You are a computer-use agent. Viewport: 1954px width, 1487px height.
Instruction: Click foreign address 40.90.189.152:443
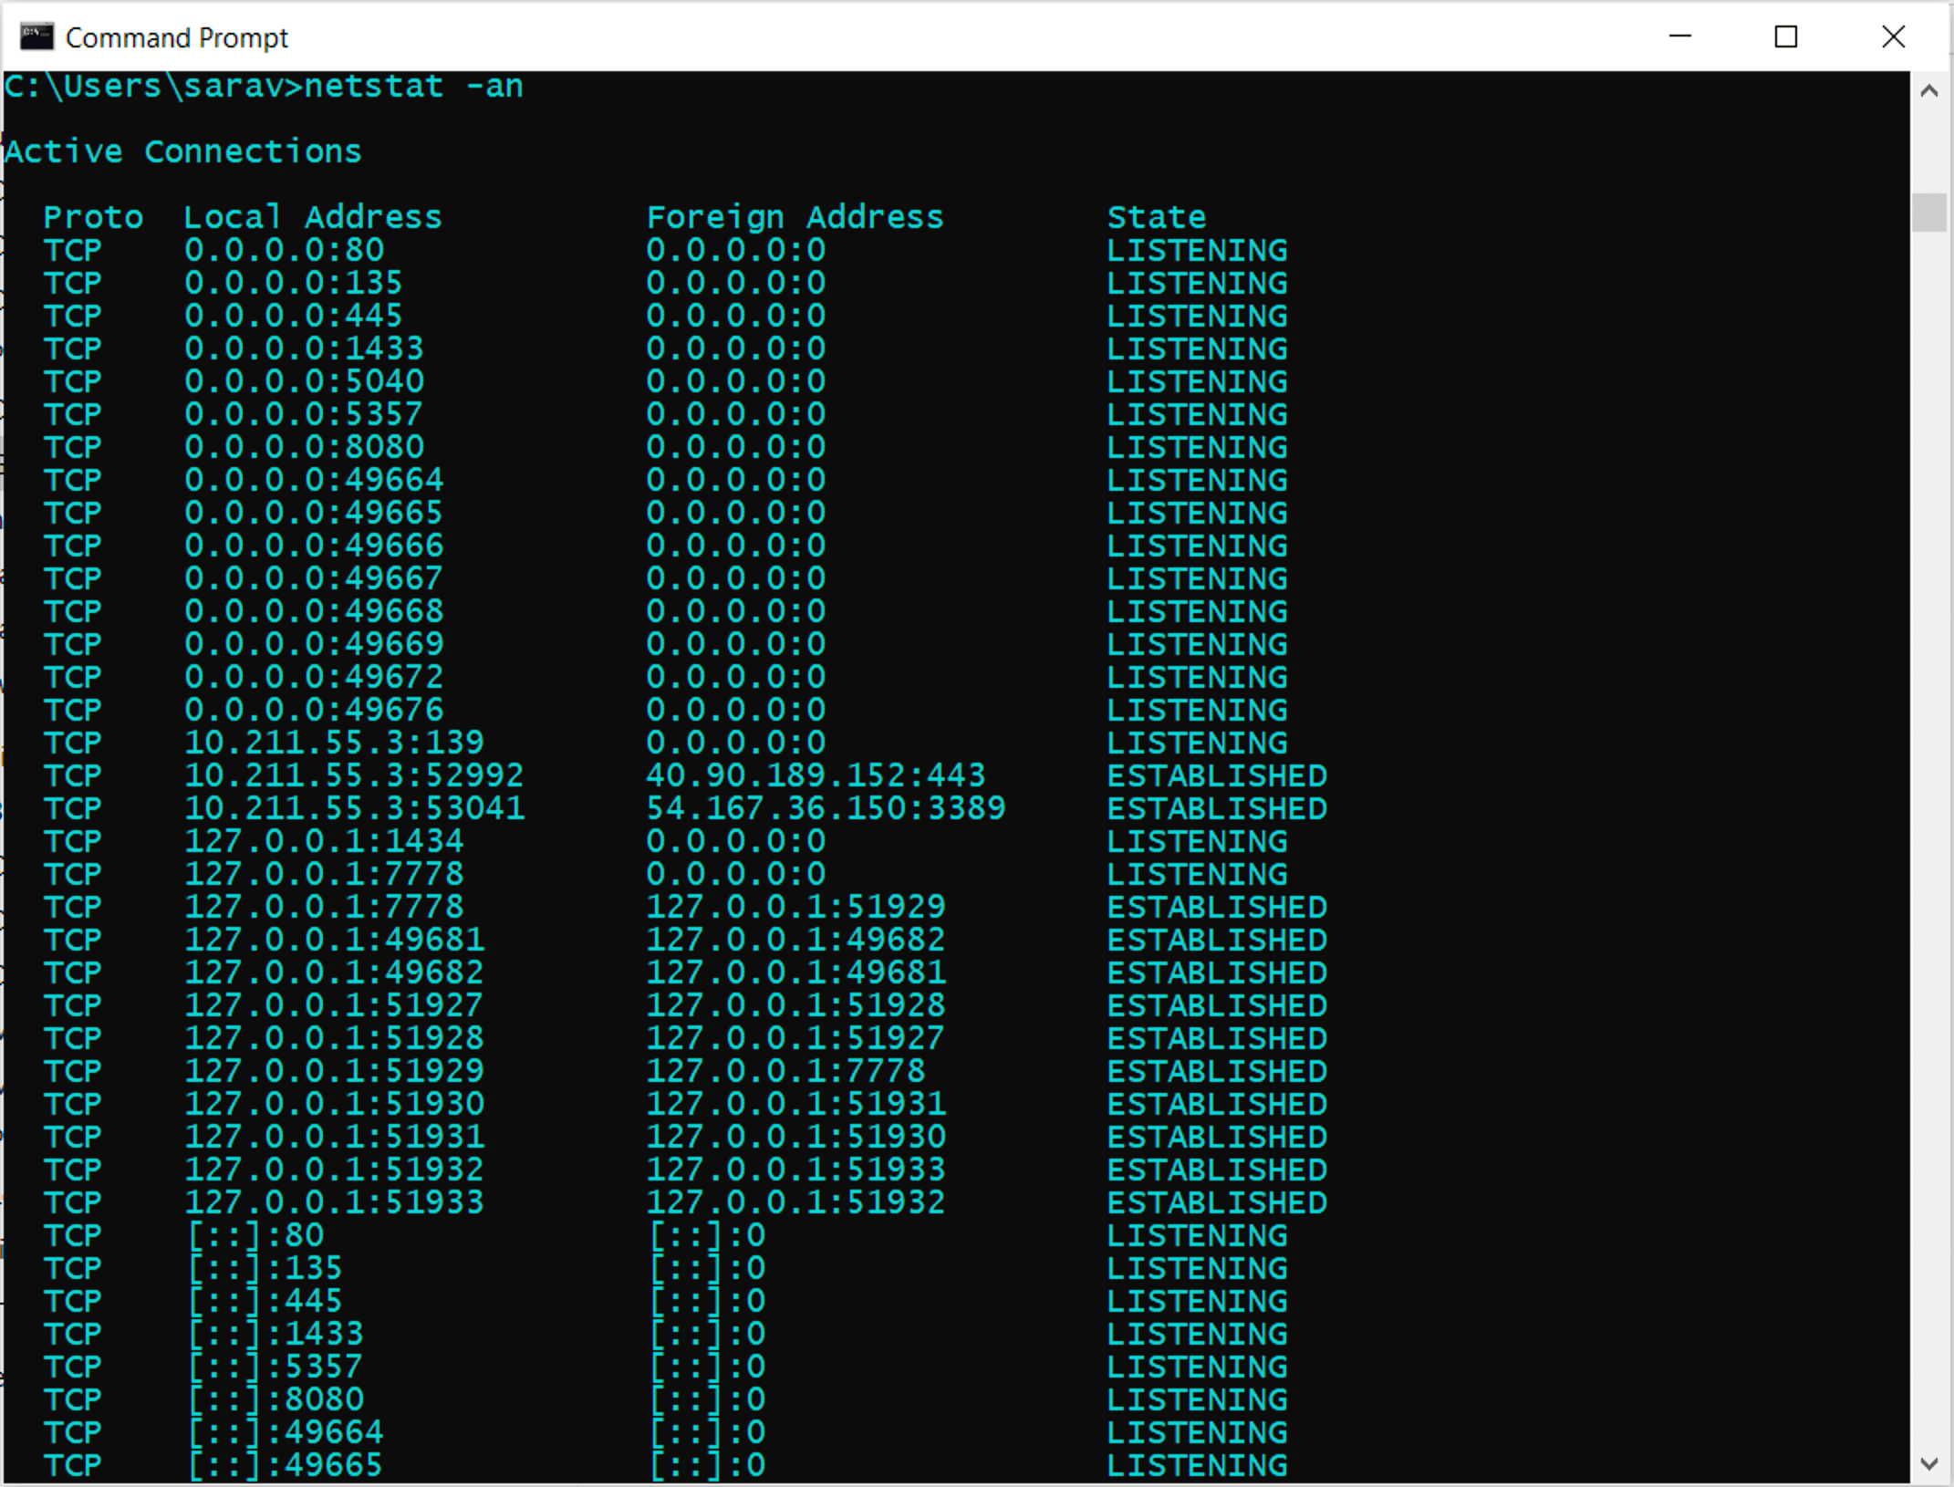point(816,775)
